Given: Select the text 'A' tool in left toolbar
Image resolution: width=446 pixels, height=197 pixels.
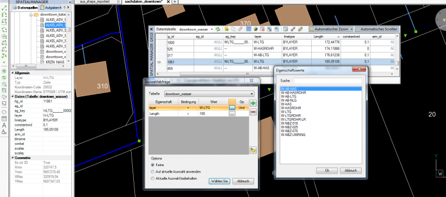Looking at the screenshot, I should tap(4, 125).
